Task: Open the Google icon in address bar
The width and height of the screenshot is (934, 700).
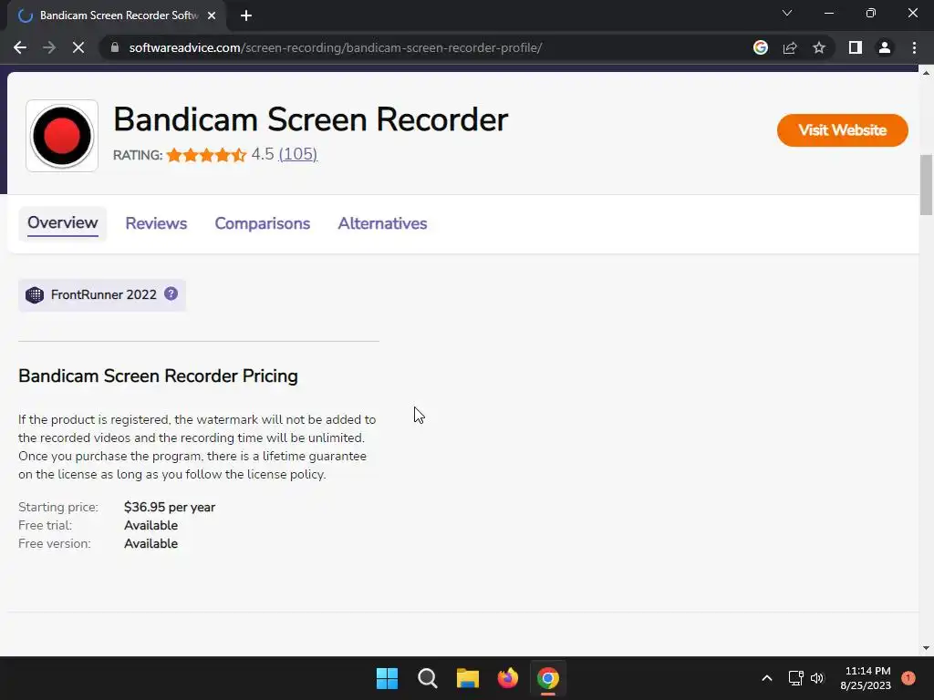Action: coord(761,47)
